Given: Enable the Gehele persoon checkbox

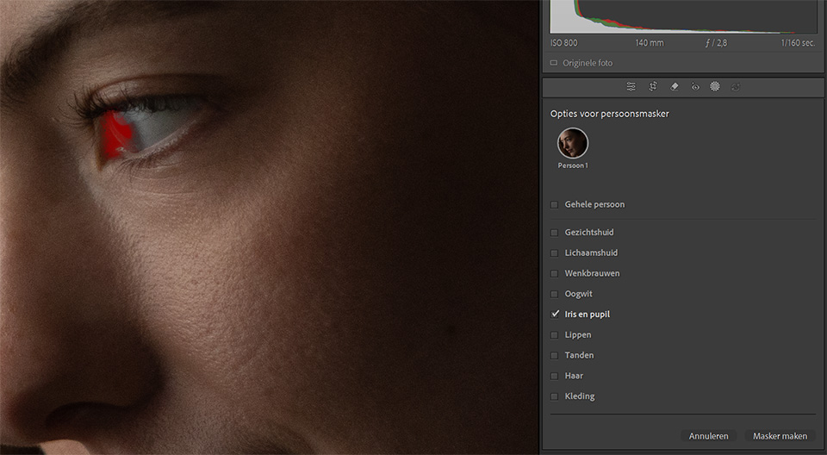Looking at the screenshot, I should (x=555, y=205).
